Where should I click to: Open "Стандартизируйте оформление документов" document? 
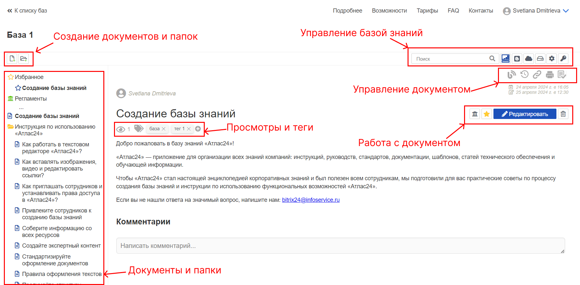55,260
